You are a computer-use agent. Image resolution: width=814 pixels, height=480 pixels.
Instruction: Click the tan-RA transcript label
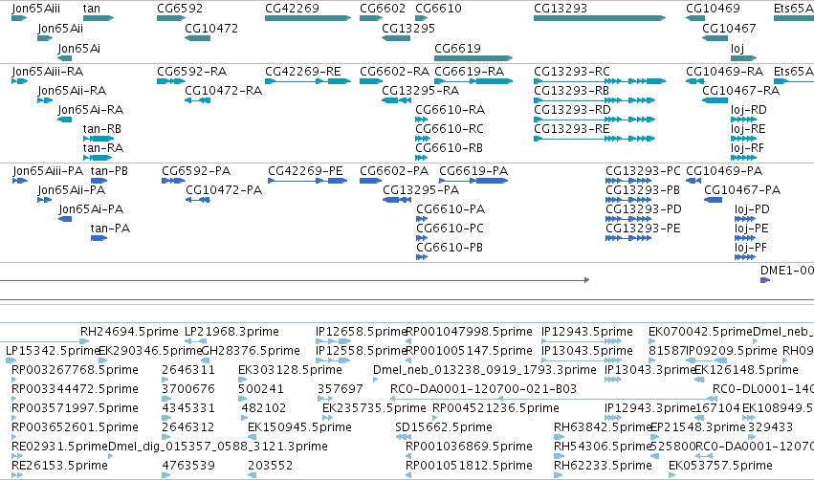pyautogui.click(x=102, y=148)
